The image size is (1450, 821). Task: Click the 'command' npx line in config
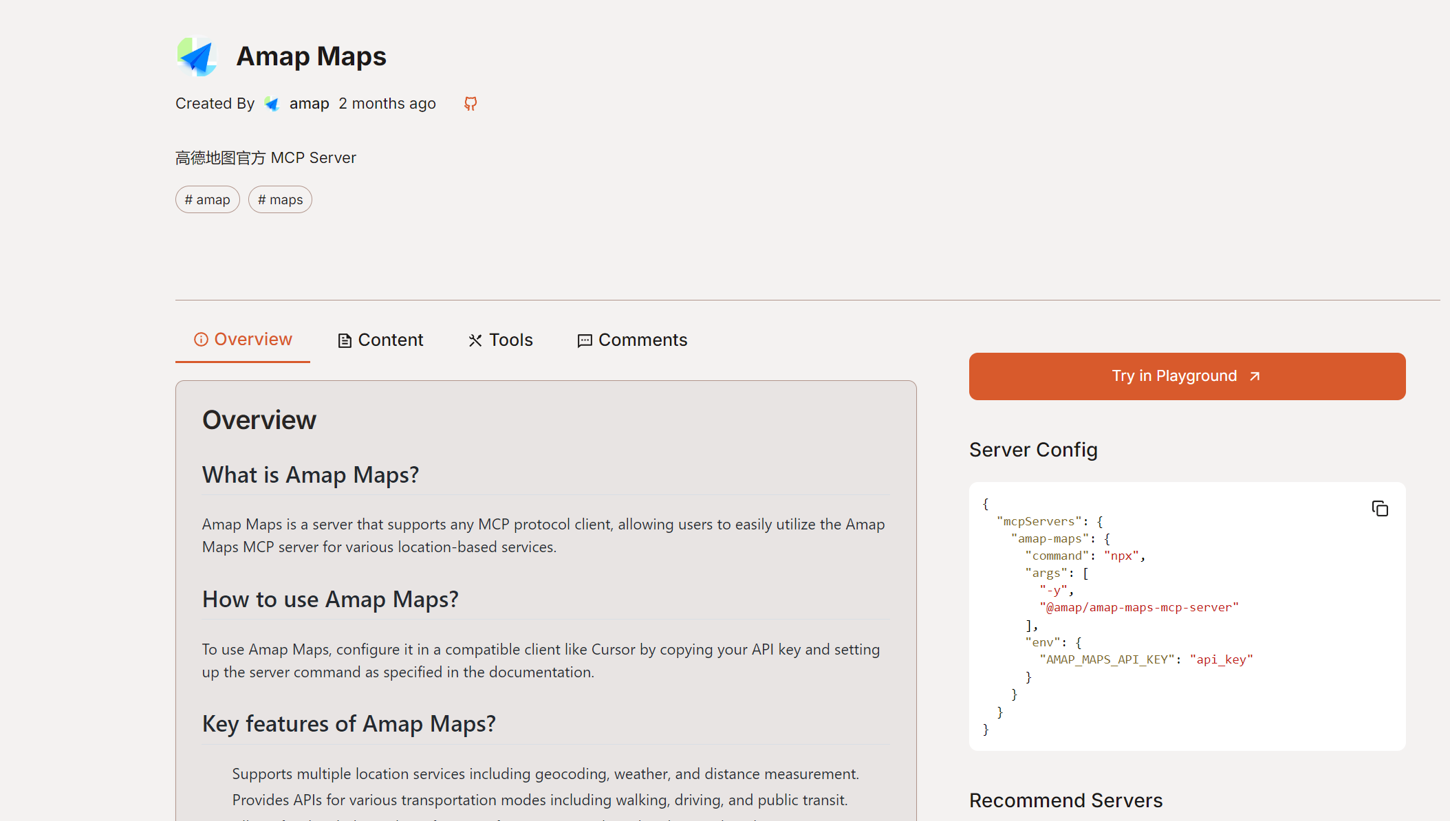pos(1085,556)
